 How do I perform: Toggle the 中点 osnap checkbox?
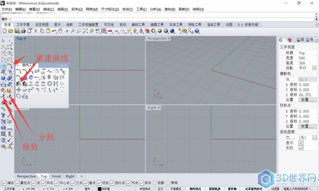tap(43, 183)
